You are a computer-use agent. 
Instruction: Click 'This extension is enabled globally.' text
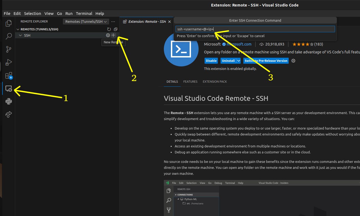[230, 69]
